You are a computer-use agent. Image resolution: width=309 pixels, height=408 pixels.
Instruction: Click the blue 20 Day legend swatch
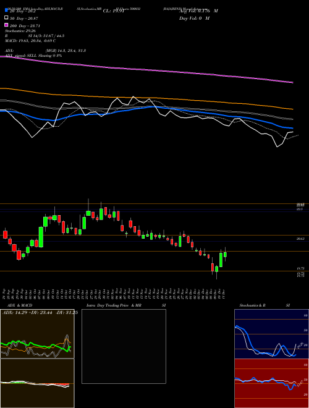[6, 10]
